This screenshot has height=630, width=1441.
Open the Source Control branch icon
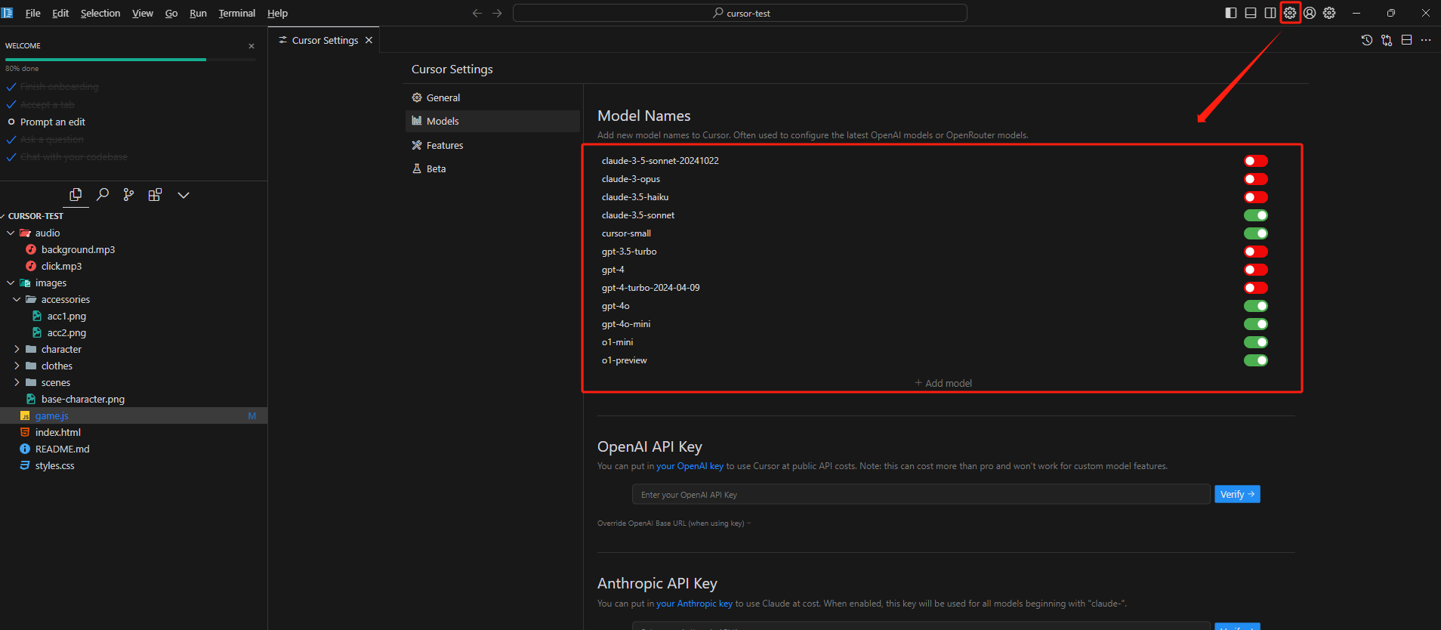pyautogui.click(x=128, y=195)
